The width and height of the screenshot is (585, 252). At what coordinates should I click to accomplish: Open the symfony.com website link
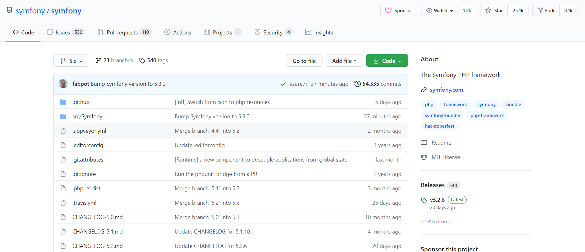(x=447, y=90)
